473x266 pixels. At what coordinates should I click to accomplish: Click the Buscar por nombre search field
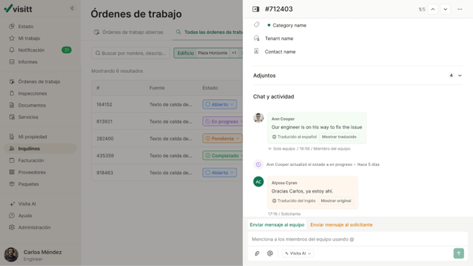coord(131,53)
